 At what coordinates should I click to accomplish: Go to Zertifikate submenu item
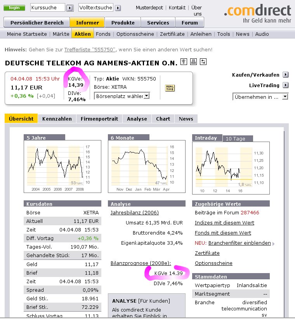coord(172,34)
